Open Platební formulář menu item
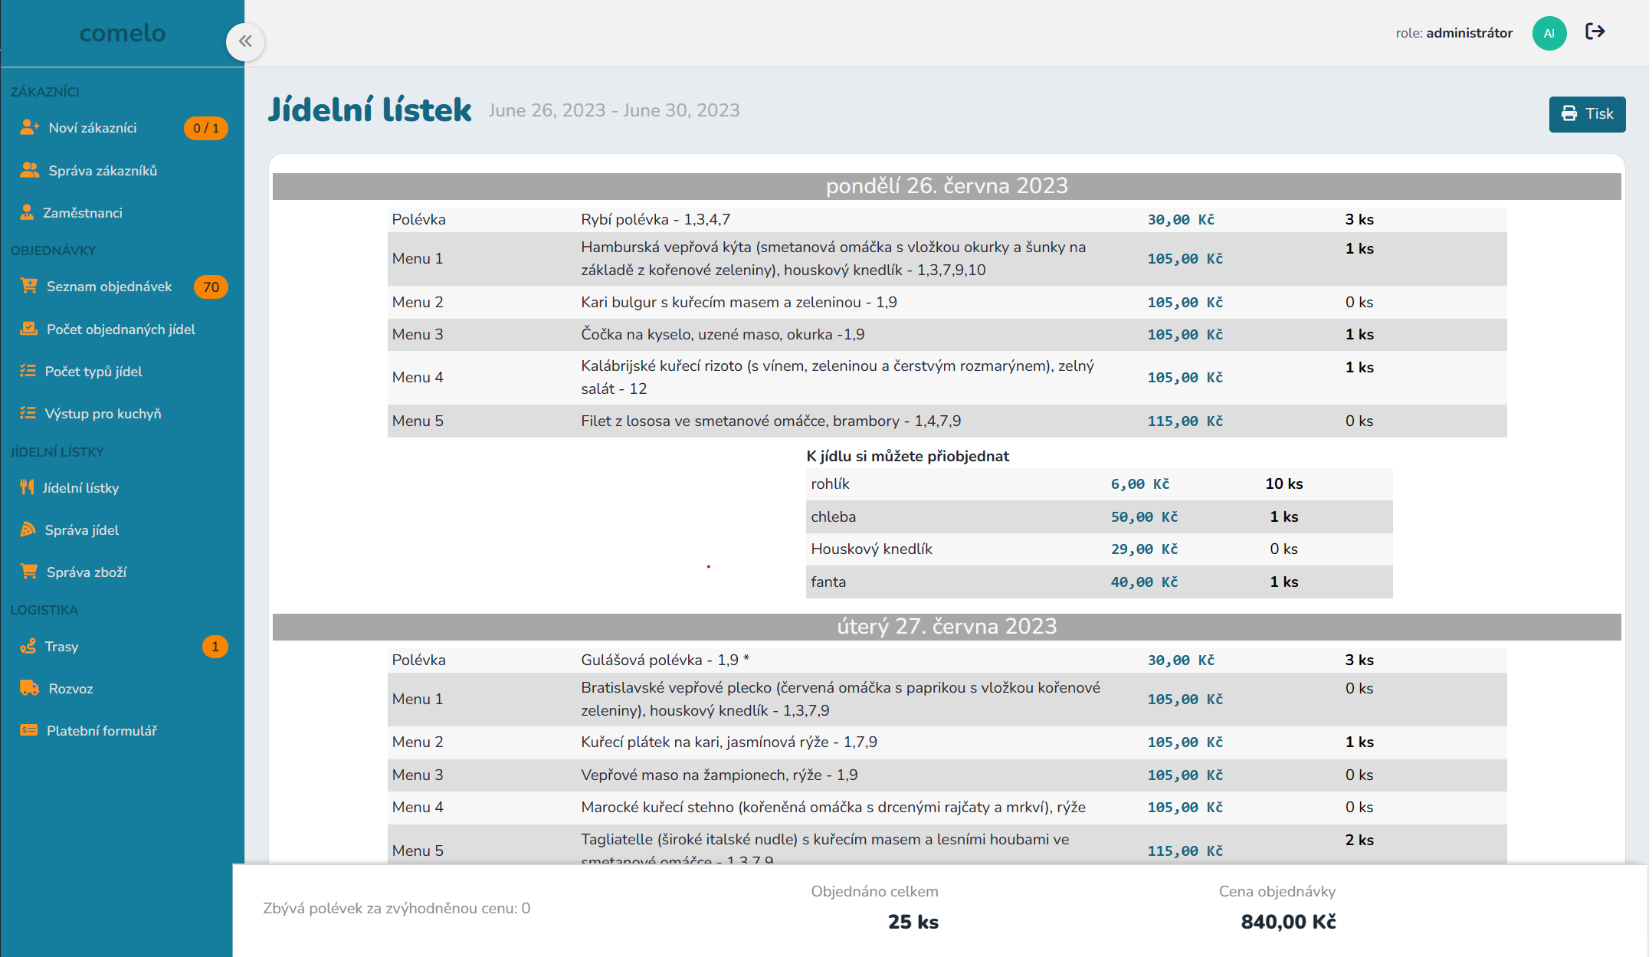This screenshot has width=1652, height=957. [x=101, y=731]
